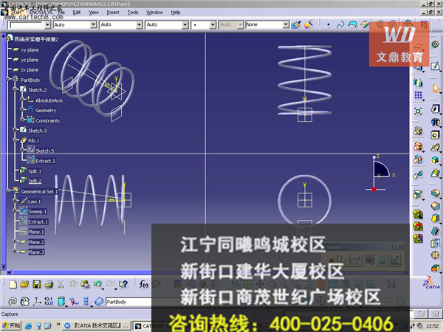This screenshot has height=332, width=443.
Task: Select the zx plane in the tree
Action: click(x=30, y=70)
